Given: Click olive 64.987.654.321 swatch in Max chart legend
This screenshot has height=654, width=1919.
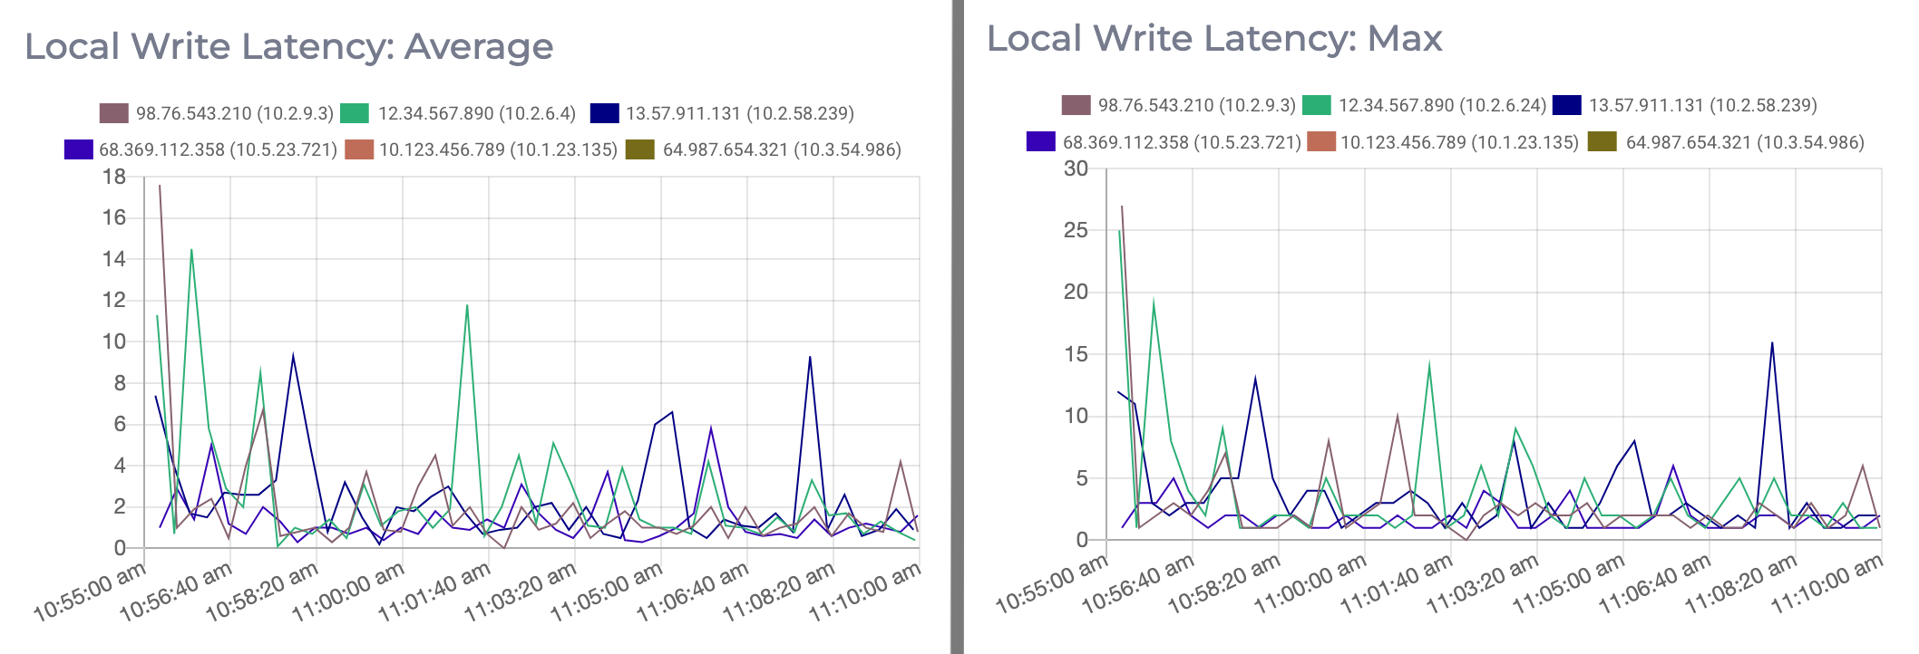Looking at the screenshot, I should pyautogui.click(x=1602, y=142).
